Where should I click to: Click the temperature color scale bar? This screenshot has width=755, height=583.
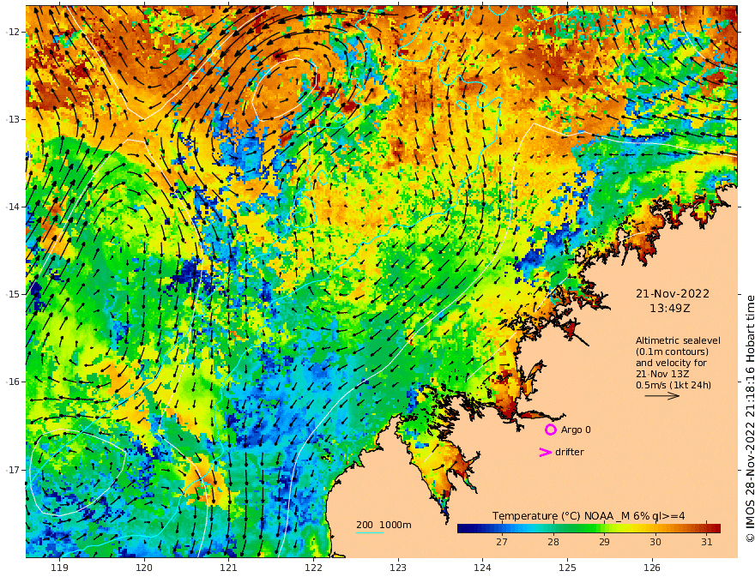tap(589, 528)
